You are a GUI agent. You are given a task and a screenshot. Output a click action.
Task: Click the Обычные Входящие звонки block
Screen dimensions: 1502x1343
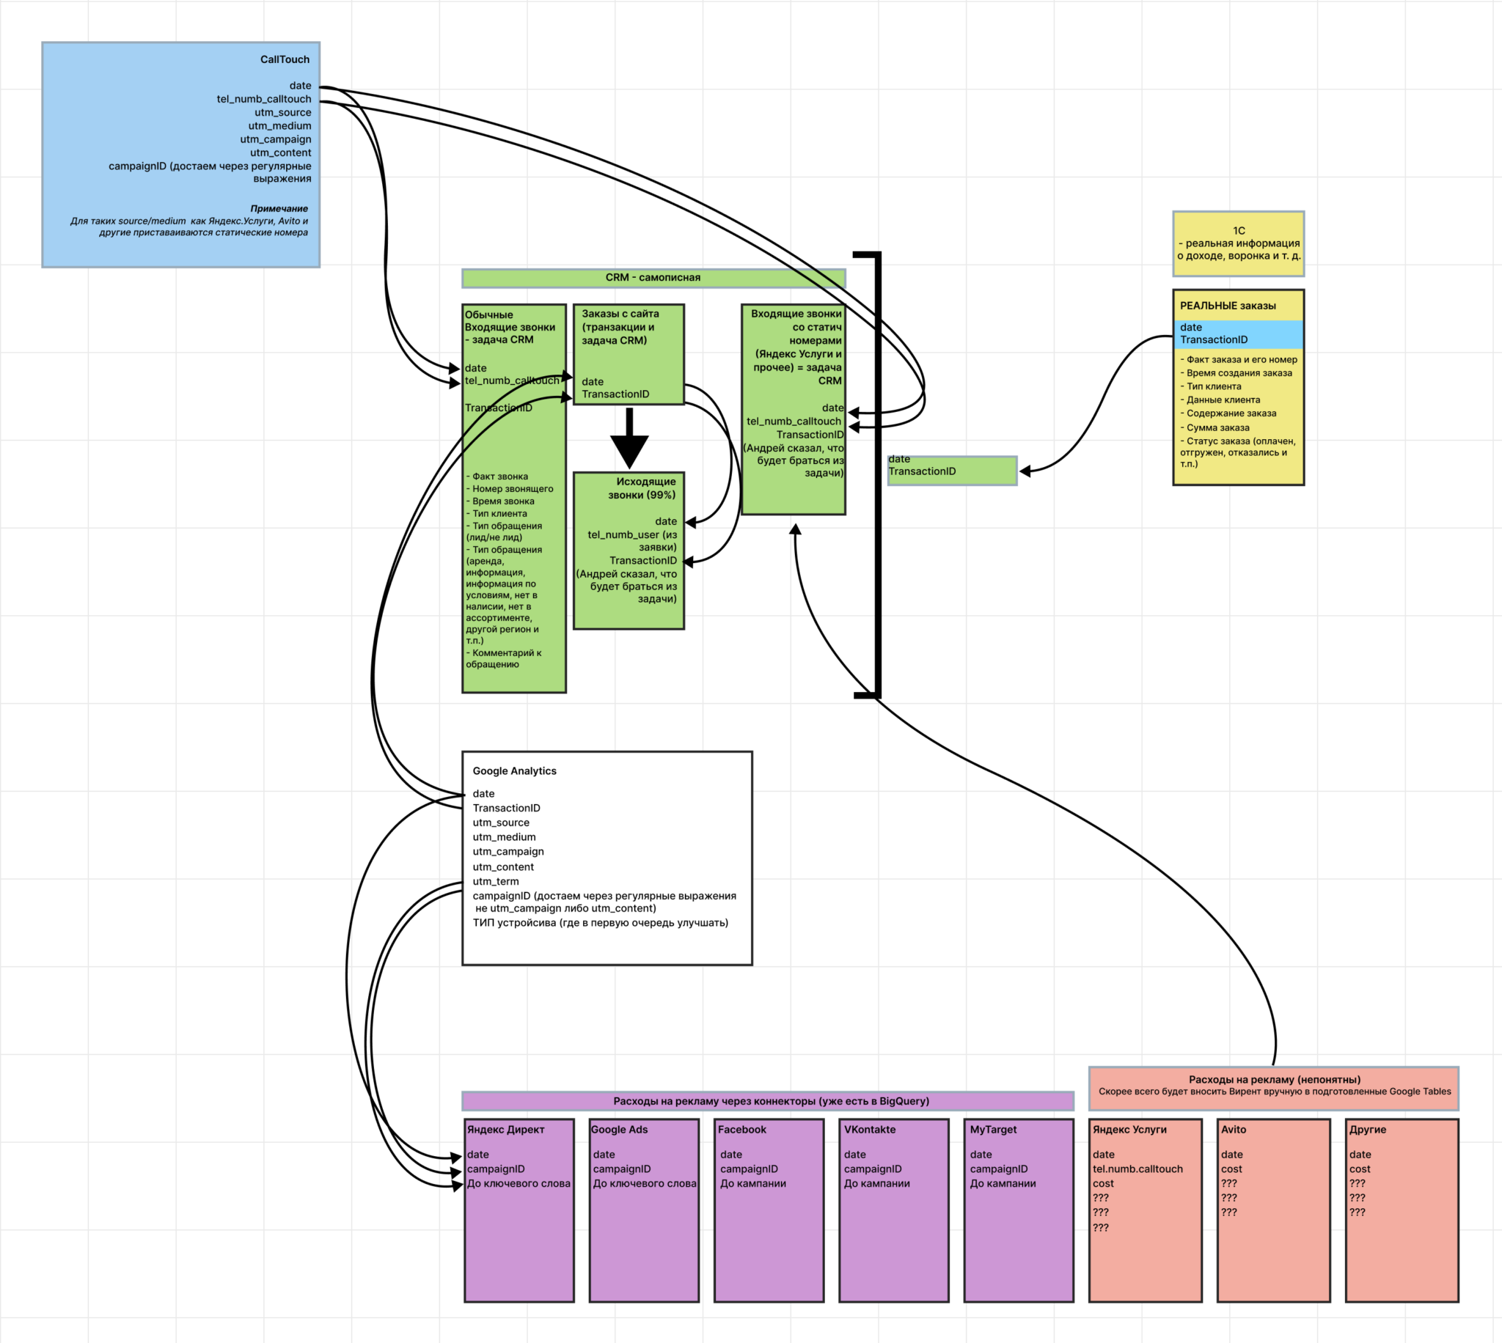click(513, 498)
